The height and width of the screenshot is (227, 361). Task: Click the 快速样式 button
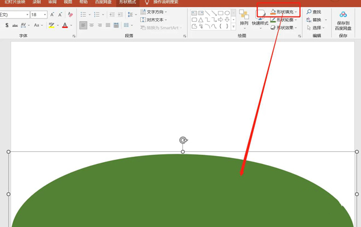point(260,20)
